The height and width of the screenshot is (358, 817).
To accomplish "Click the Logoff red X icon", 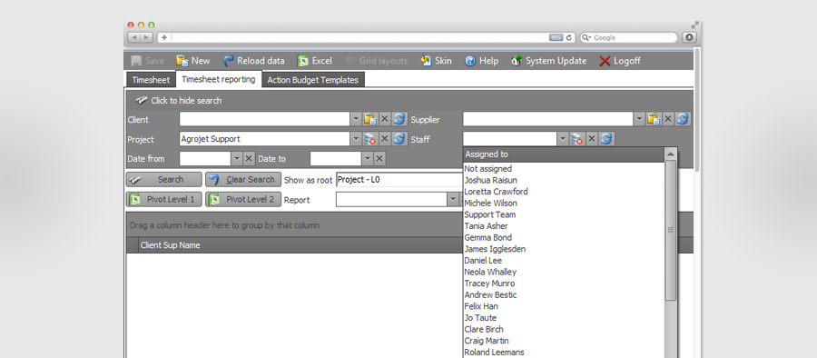I will pyautogui.click(x=605, y=61).
